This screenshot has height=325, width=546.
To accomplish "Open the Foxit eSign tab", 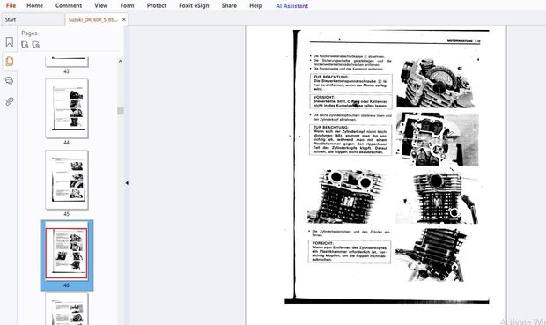I will click(x=194, y=5).
